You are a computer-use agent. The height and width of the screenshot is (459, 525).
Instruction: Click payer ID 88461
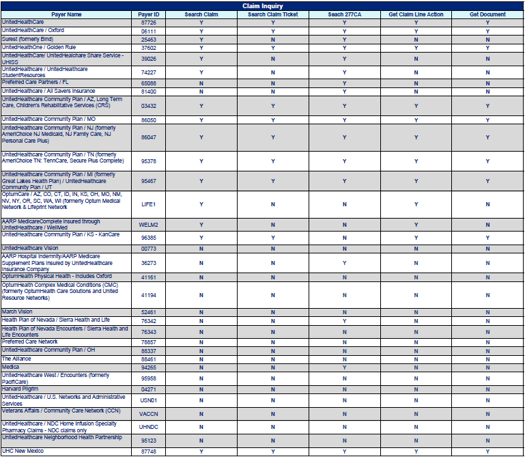pos(149,359)
